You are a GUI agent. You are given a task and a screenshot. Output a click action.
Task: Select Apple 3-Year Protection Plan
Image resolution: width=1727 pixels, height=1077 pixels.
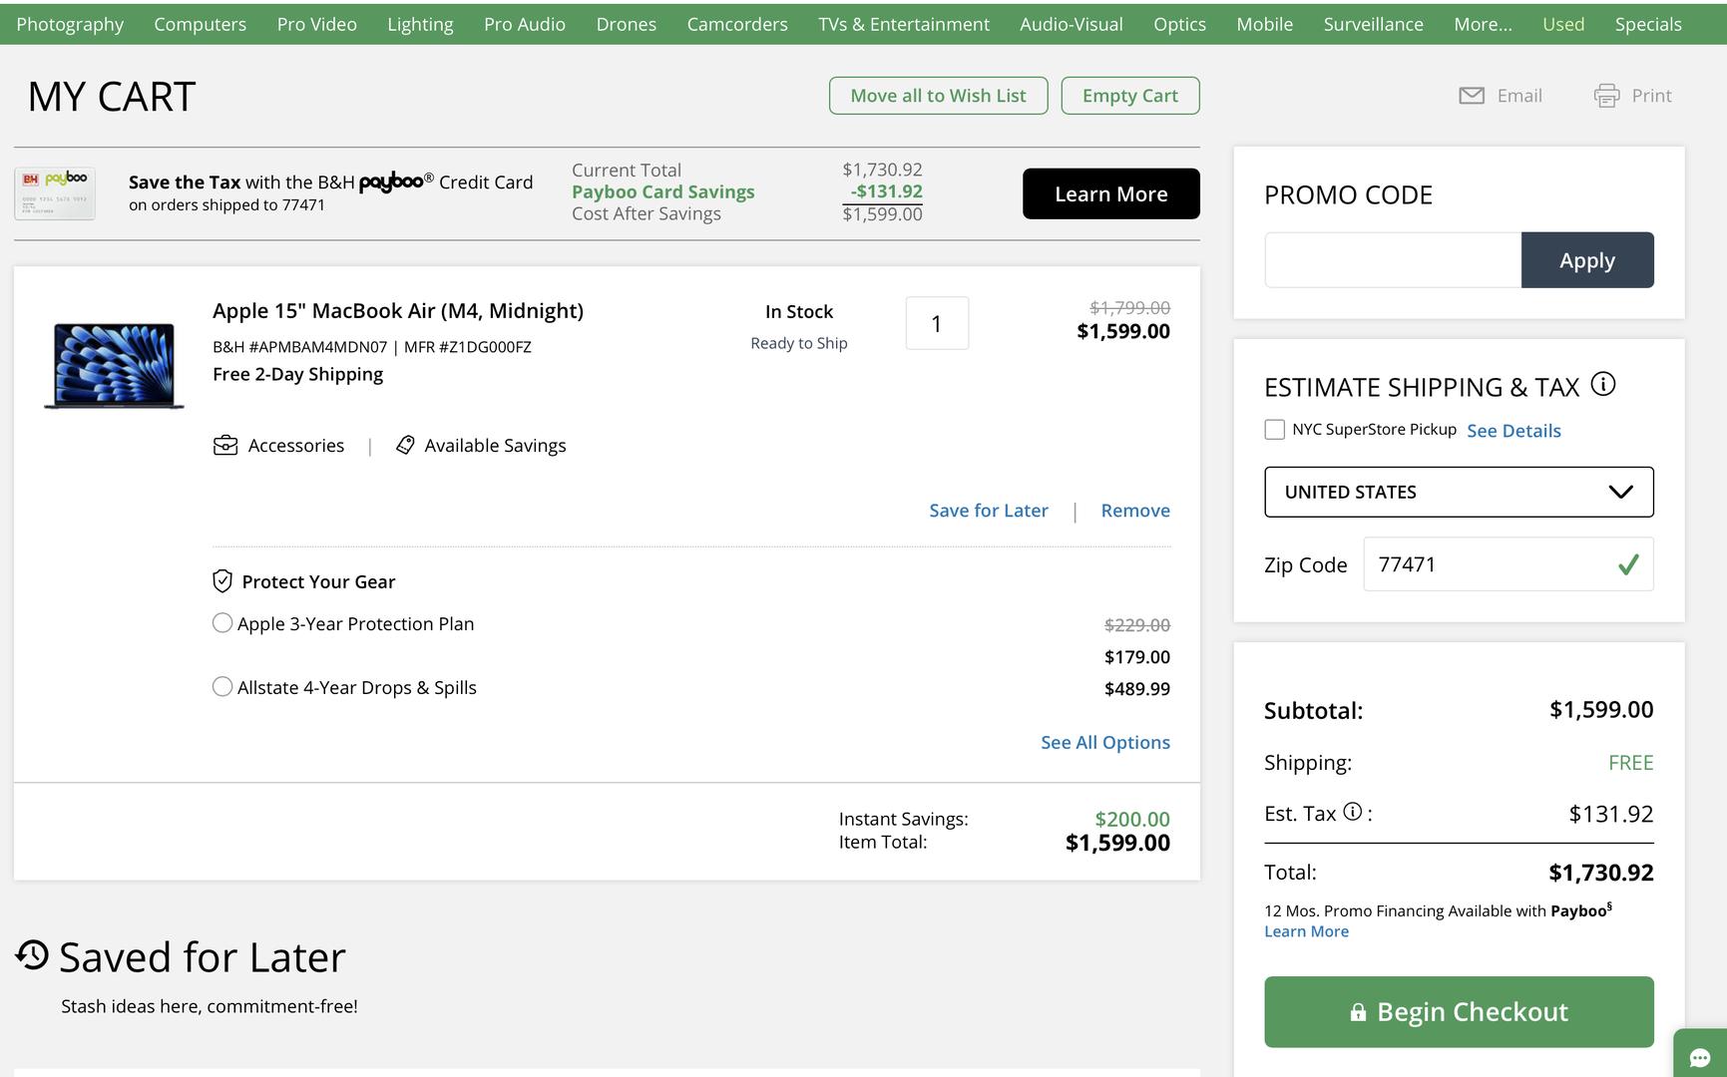pyautogui.click(x=222, y=623)
